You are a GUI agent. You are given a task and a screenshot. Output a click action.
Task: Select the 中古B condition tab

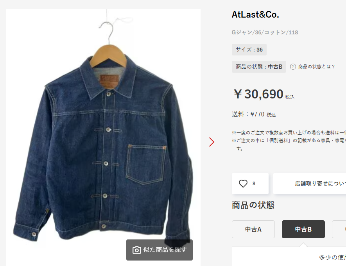click(303, 229)
